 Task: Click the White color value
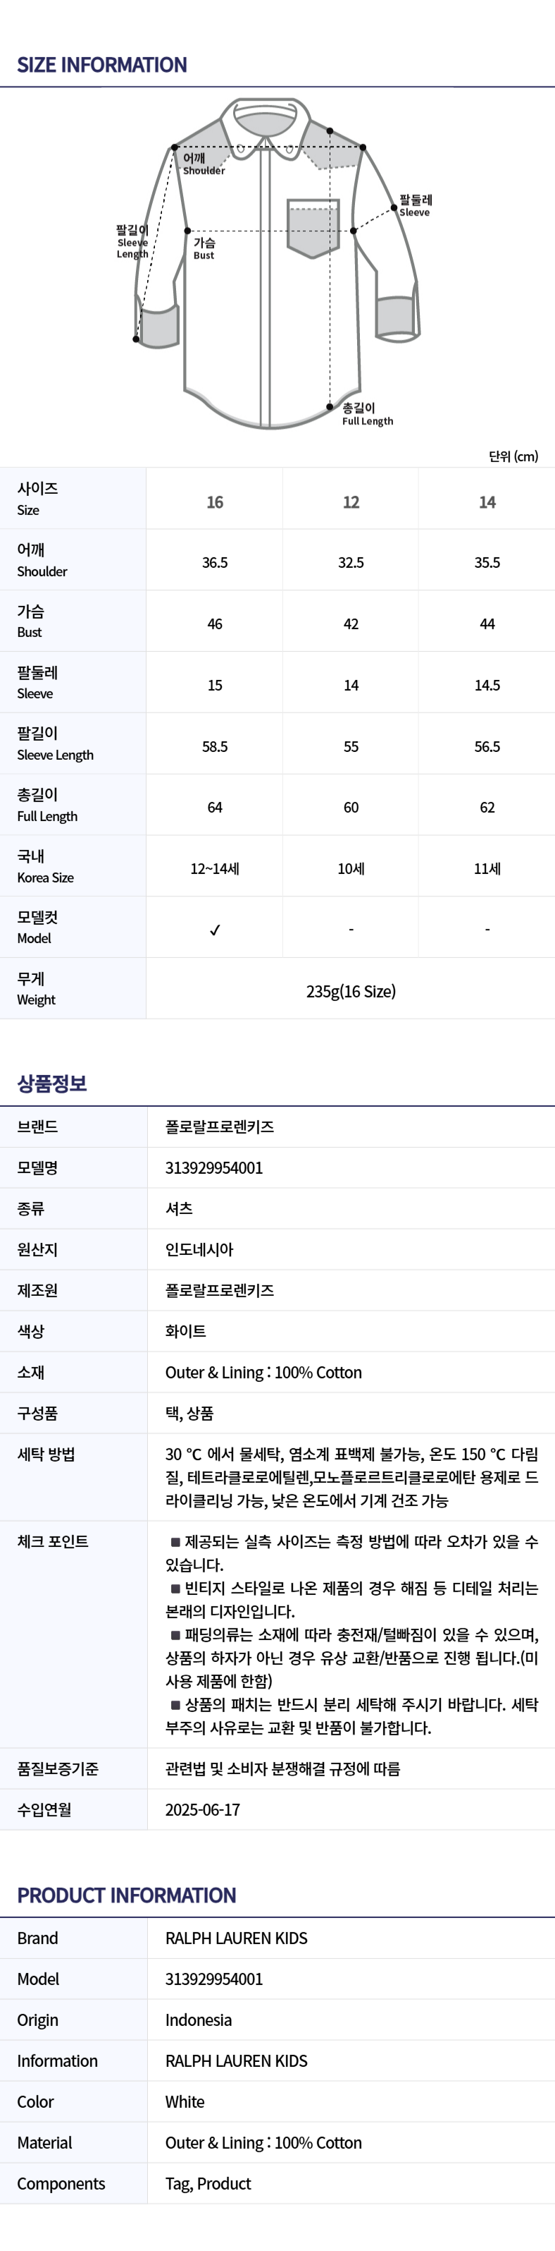(185, 2101)
